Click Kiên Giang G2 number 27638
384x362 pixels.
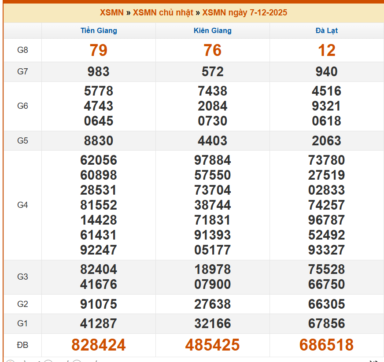tap(212, 304)
